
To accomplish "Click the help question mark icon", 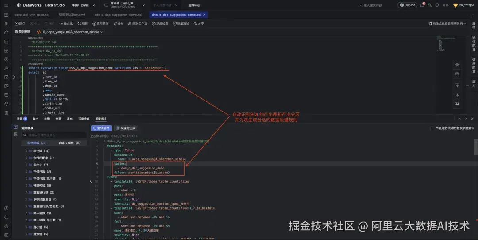I will pos(6,208).
